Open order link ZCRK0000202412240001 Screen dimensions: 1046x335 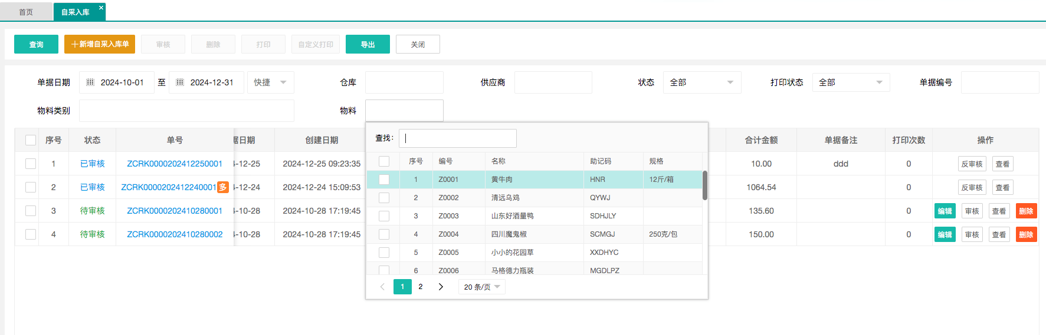[x=169, y=187]
